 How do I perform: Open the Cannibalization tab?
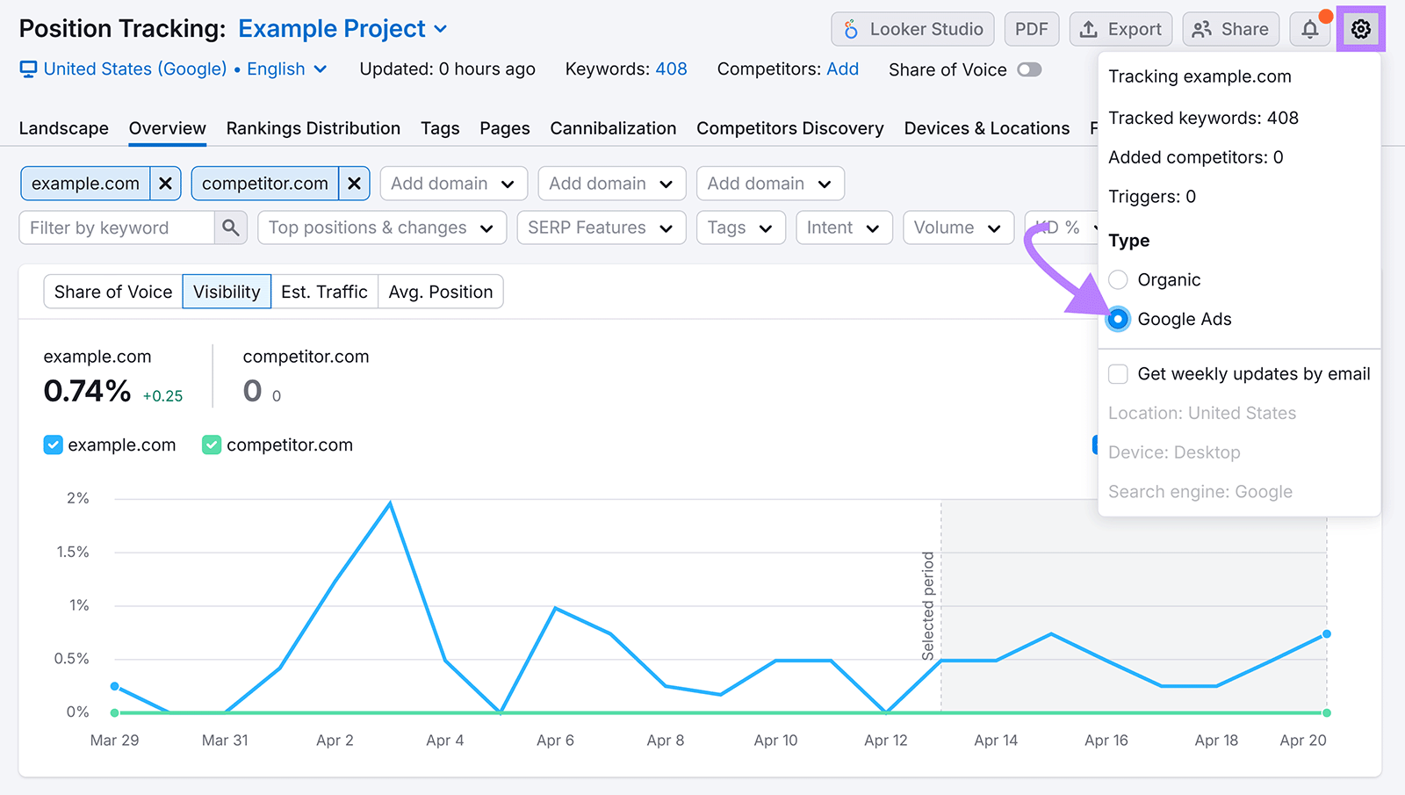pyautogui.click(x=613, y=128)
